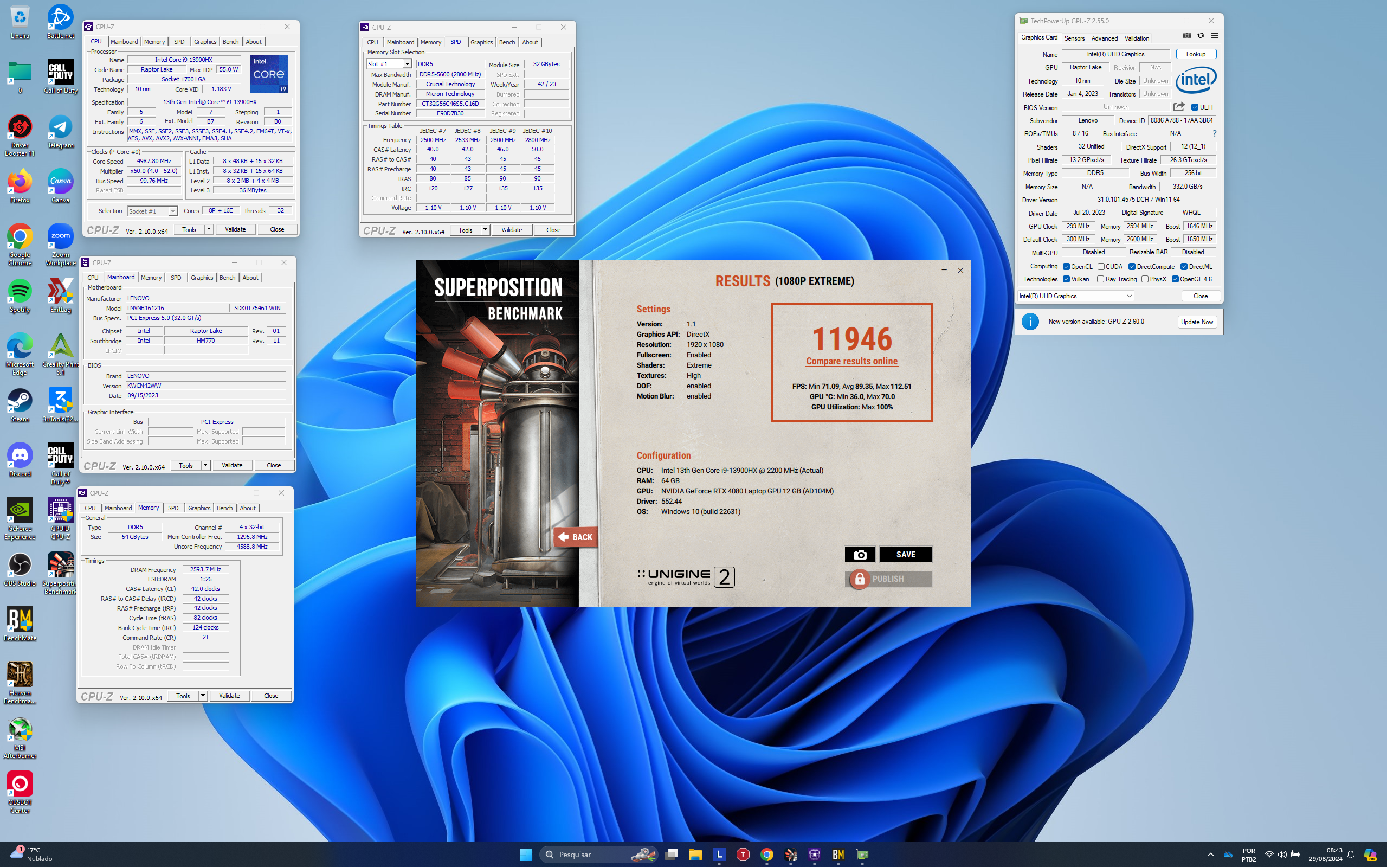The width and height of the screenshot is (1387, 867).
Task: Open the Socket #1 selection dropdown
Action: pyautogui.click(x=152, y=211)
